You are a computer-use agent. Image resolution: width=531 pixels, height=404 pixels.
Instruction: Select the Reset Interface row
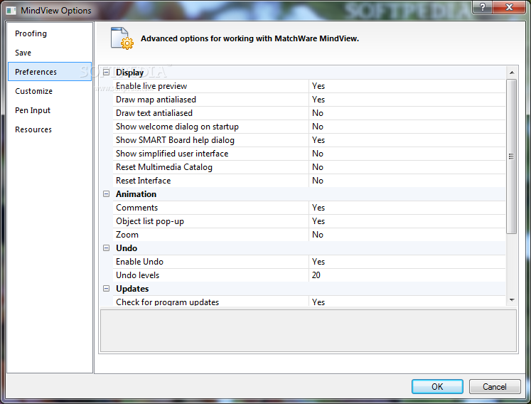click(309, 181)
